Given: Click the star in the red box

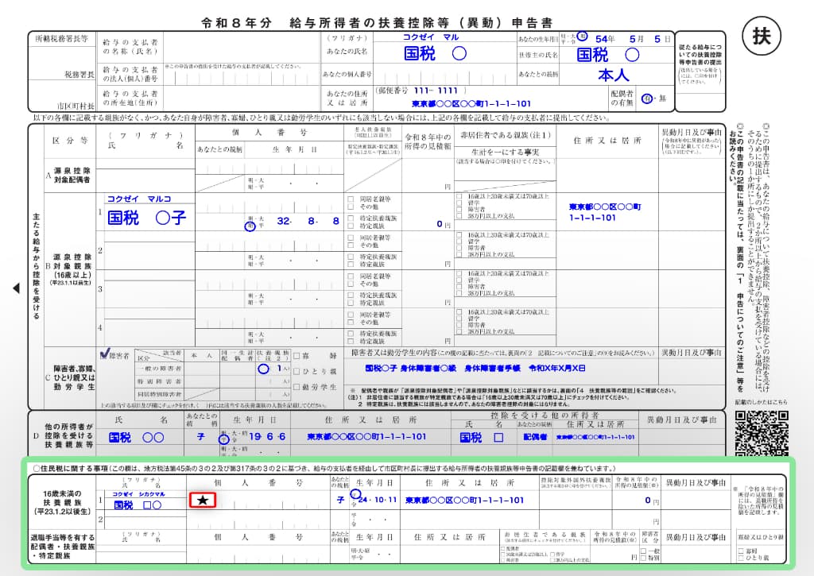Looking at the screenshot, I should click(203, 501).
